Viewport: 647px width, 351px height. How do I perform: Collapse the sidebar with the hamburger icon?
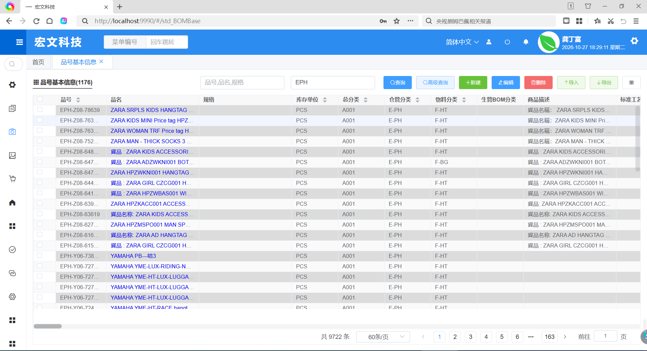[20, 42]
